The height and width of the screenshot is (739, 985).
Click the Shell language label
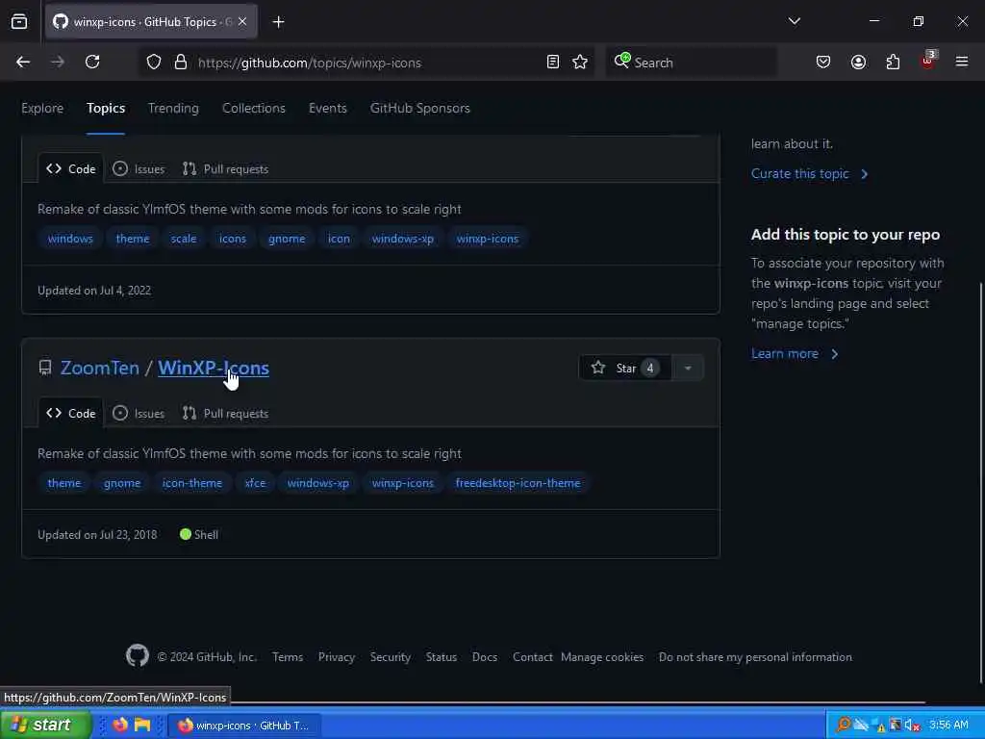click(199, 535)
